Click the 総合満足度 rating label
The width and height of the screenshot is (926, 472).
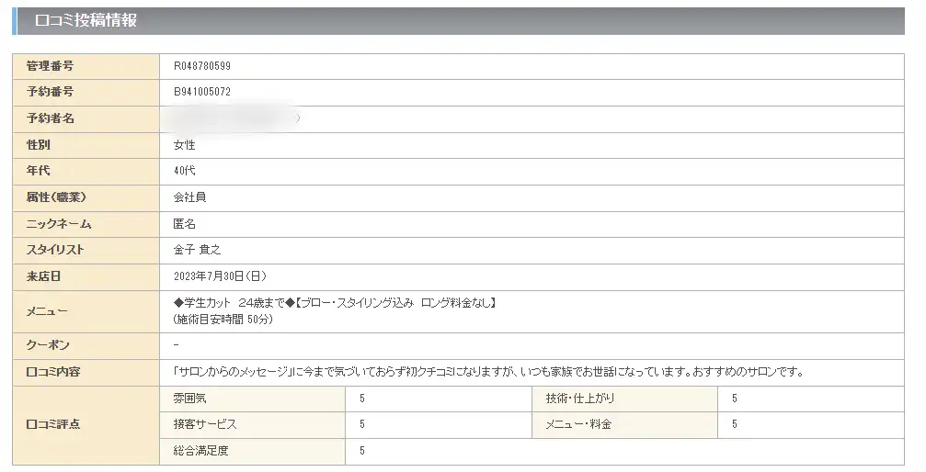[200, 451]
